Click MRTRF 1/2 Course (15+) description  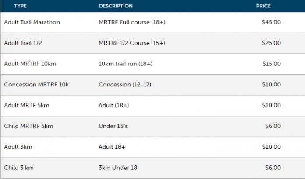click(132, 43)
